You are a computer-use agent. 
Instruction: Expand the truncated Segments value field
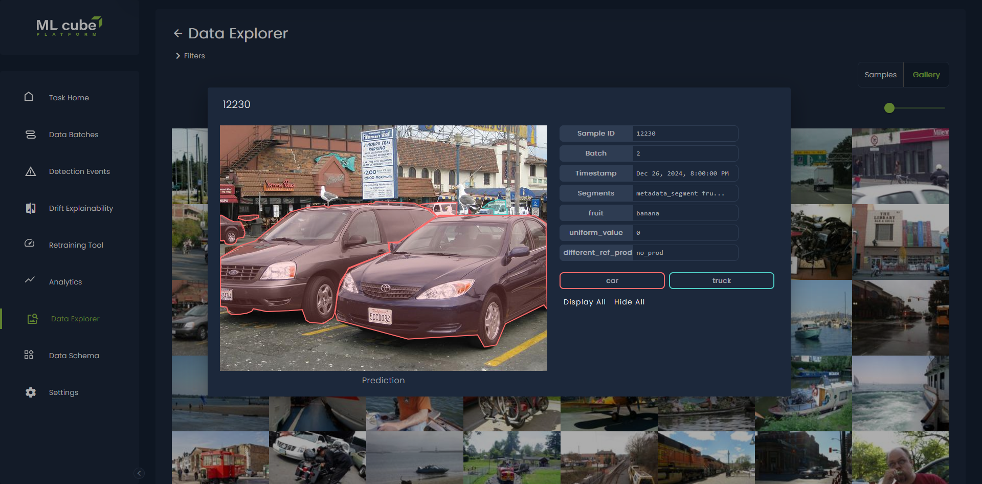(685, 193)
